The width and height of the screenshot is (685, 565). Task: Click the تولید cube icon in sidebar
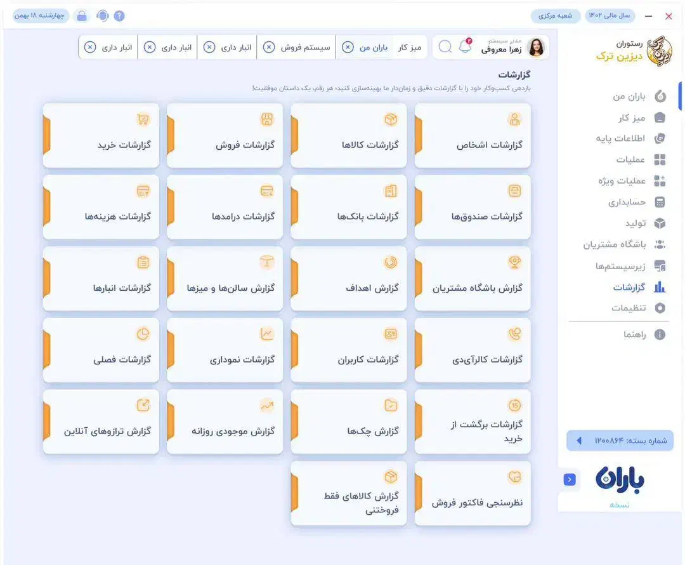click(x=660, y=222)
